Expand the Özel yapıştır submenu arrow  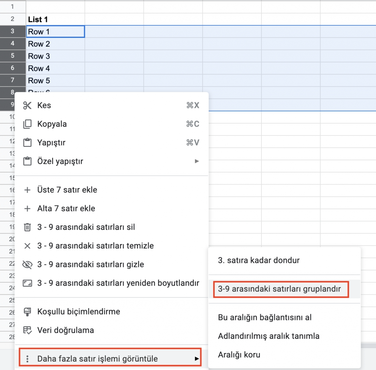pyautogui.click(x=197, y=161)
